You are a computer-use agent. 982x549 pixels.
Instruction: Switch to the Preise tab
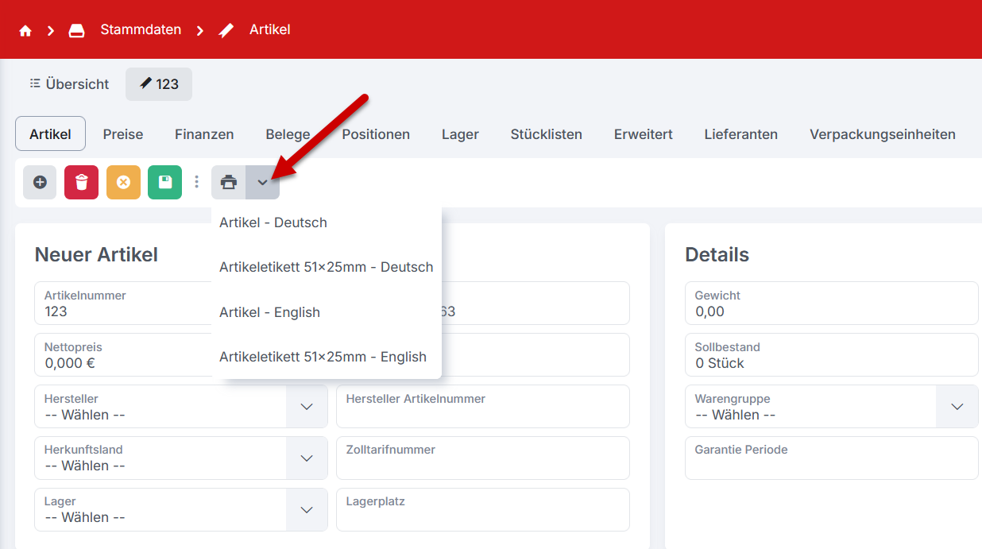click(123, 134)
